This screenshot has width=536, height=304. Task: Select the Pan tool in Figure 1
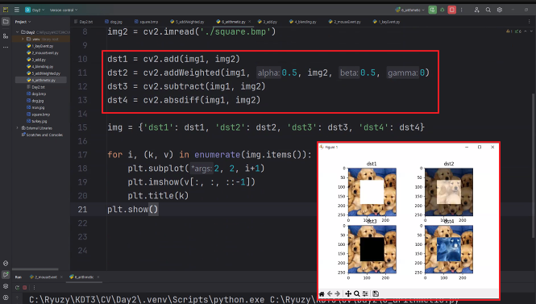(x=348, y=294)
